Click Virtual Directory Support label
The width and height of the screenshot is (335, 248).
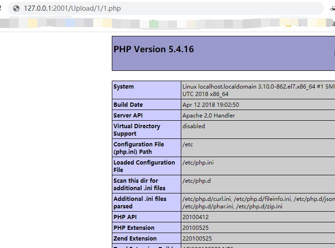pyautogui.click(x=137, y=130)
